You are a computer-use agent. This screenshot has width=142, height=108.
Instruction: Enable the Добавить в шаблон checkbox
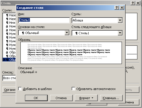pyautogui.click(x=20, y=89)
